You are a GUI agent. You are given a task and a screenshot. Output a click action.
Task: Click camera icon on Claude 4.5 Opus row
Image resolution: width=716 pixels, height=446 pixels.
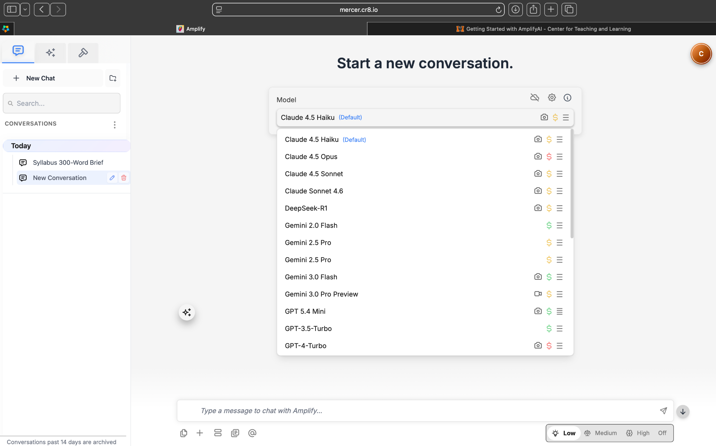[538, 156]
